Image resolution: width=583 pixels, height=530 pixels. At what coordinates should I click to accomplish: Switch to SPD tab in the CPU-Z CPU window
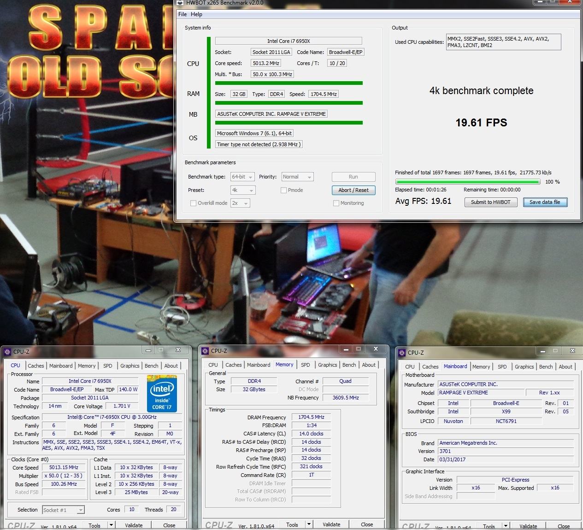(x=108, y=366)
